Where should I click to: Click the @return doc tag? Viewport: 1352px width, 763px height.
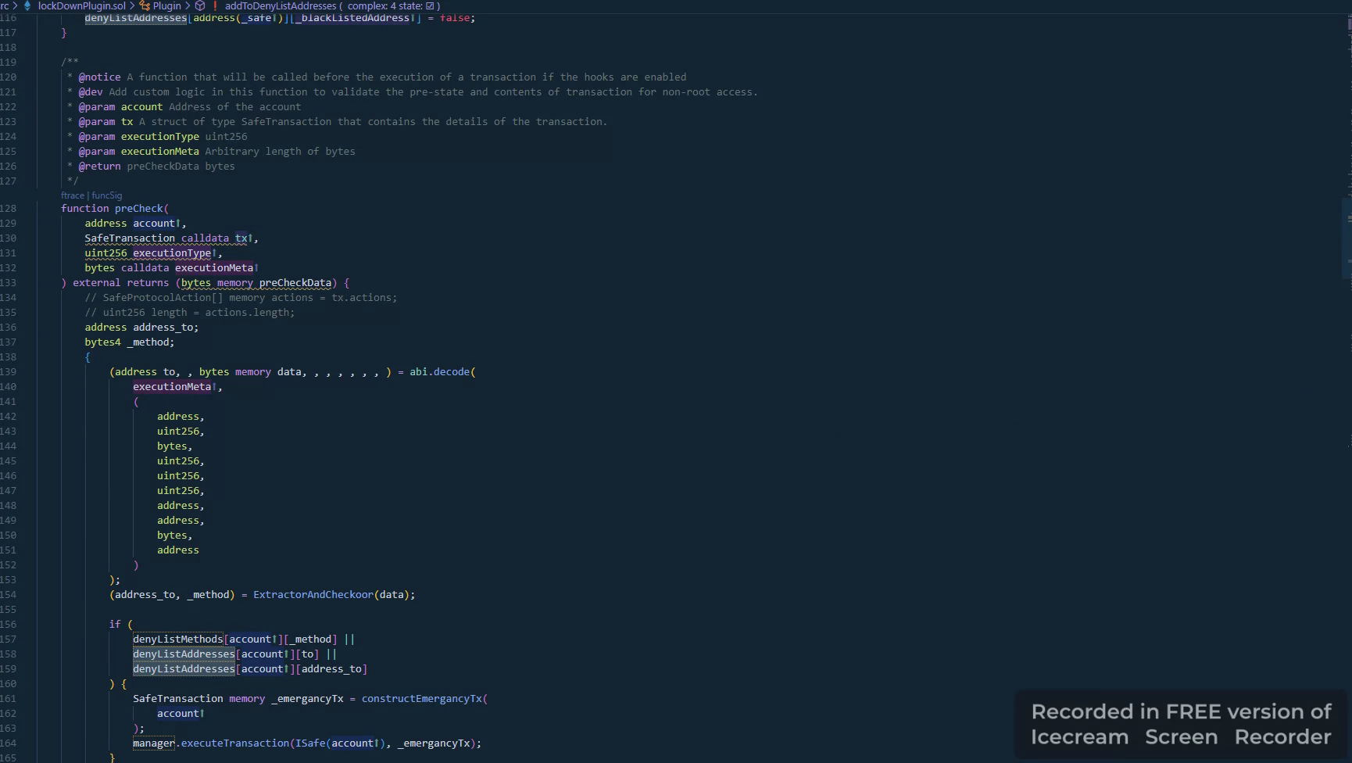pyautogui.click(x=99, y=167)
